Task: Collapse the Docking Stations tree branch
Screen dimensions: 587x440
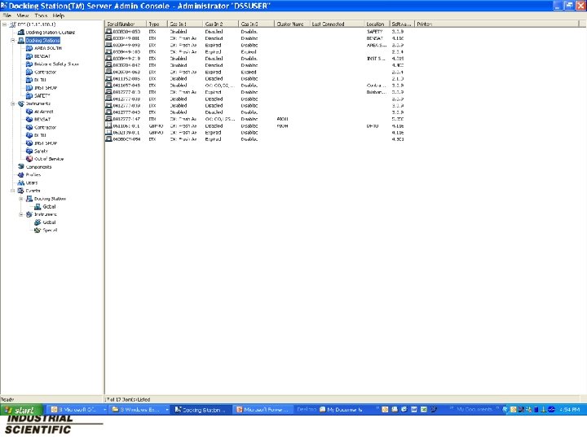Action: pyautogui.click(x=13, y=40)
